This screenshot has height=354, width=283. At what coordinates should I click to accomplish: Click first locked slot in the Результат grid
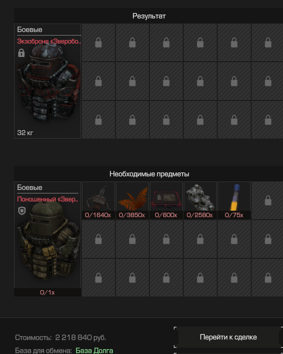98,42
